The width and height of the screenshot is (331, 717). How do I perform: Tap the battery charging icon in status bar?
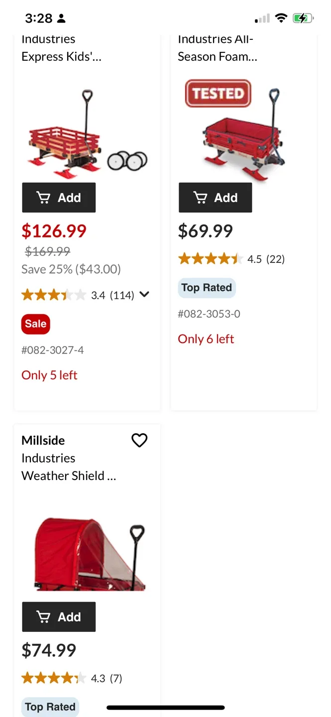click(303, 18)
